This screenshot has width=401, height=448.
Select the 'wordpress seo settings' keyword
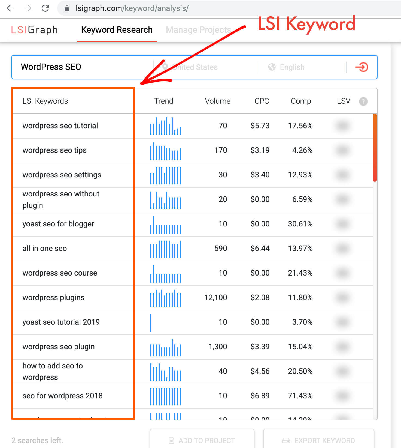(x=62, y=175)
